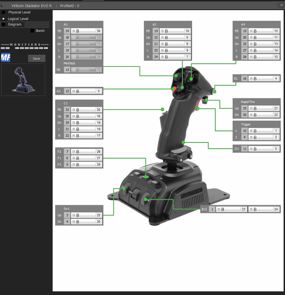Toggle the checkbox in the Trigger 1 row

pyautogui.click(x=251, y=131)
